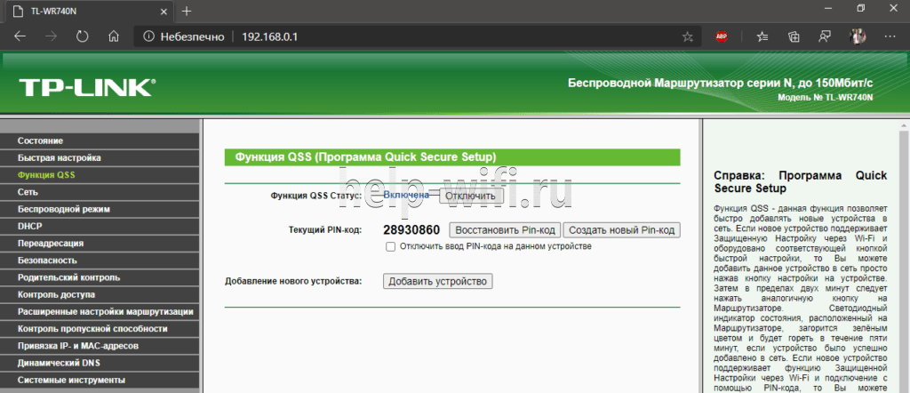
Task: Click the Включена status text
Action: [406, 195]
